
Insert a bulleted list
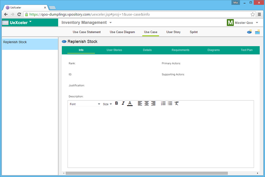click(170, 103)
